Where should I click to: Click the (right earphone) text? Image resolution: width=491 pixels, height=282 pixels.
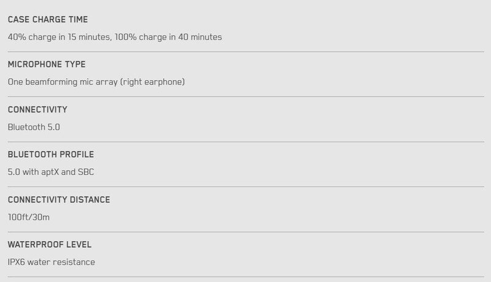[152, 82]
